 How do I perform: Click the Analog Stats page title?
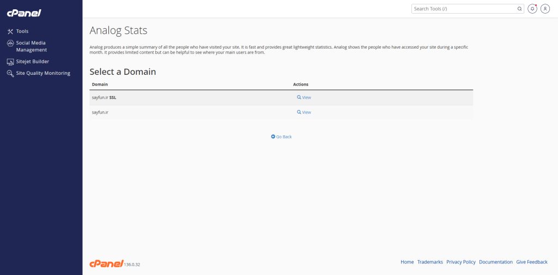(x=118, y=31)
